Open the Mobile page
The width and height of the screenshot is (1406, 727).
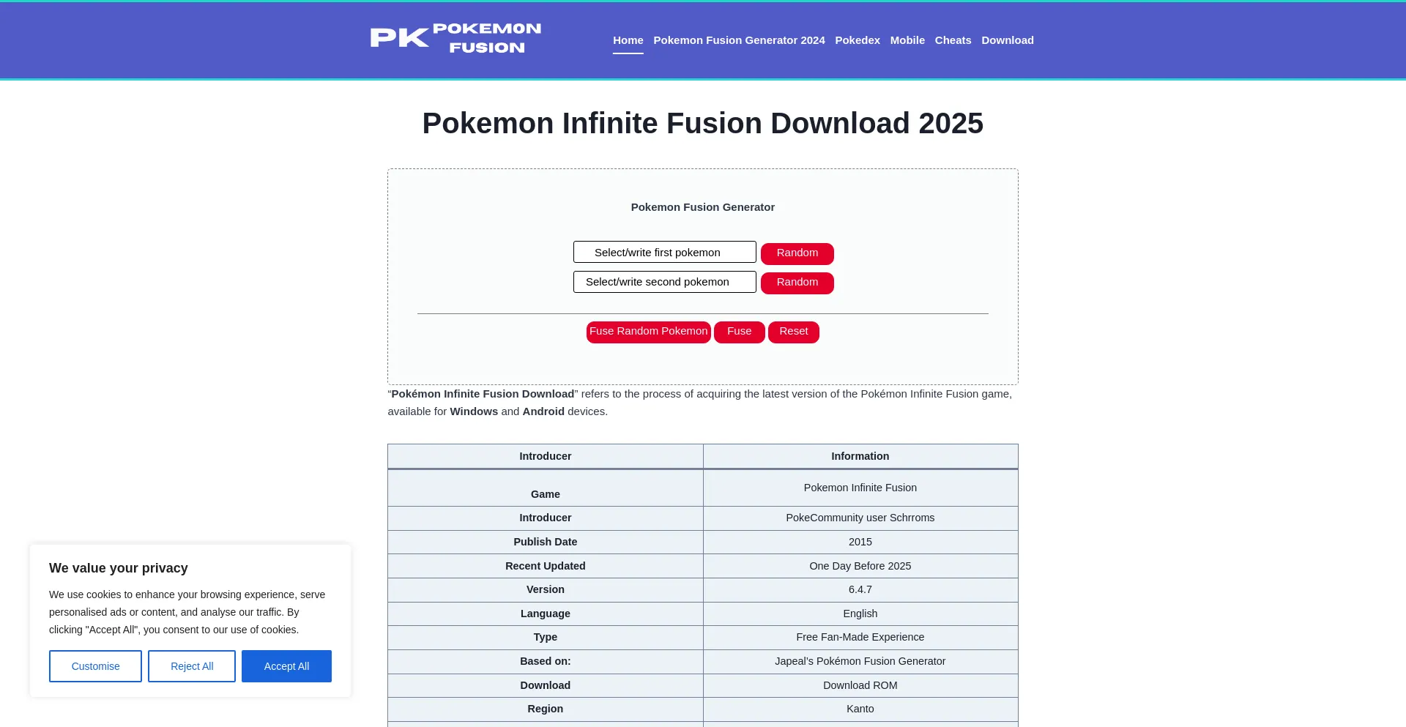point(907,40)
